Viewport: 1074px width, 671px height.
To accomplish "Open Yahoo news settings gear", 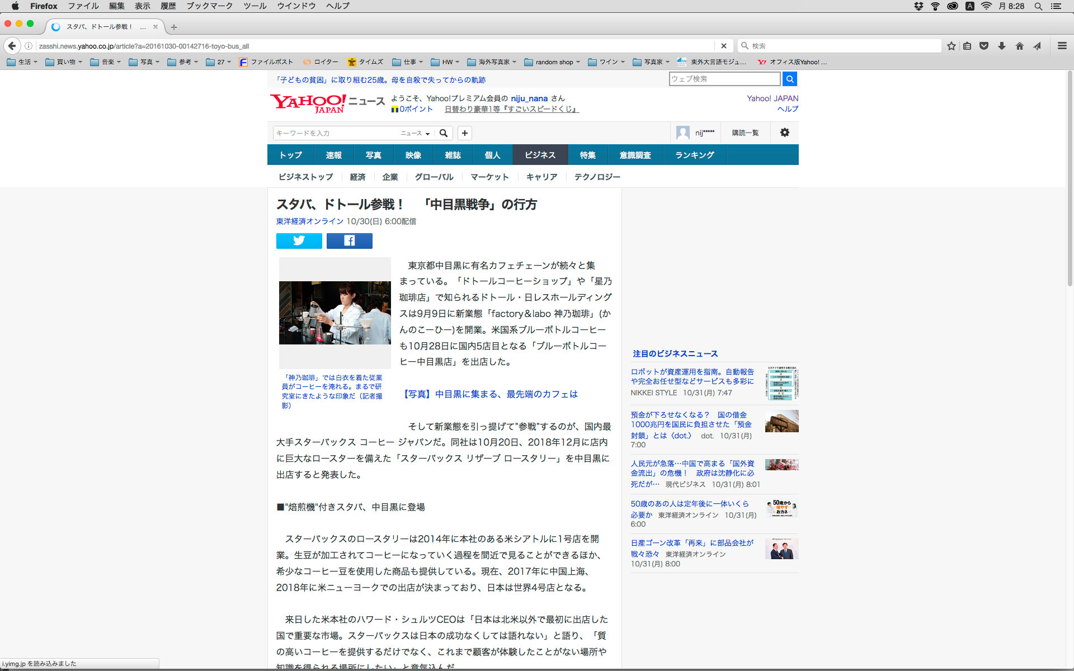I will 784,133.
